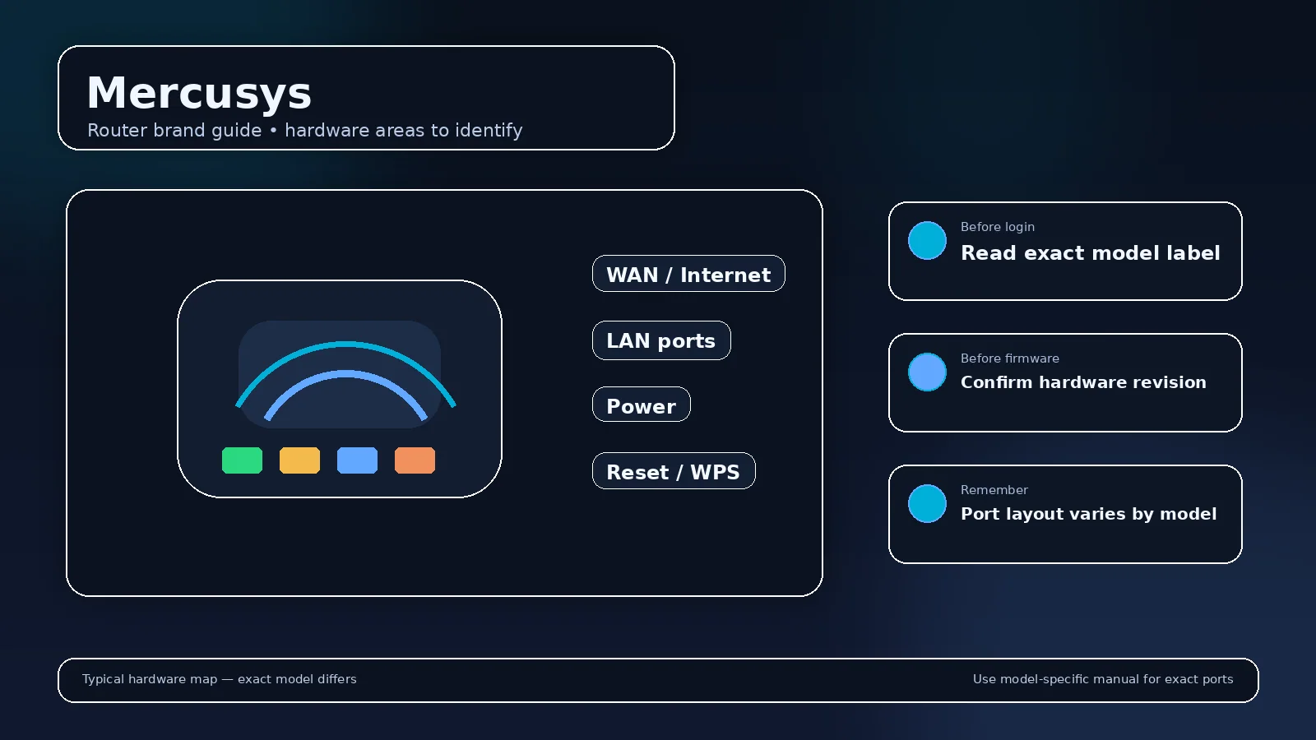The image size is (1316, 740).
Task: Click the Power label pill
Action: click(x=642, y=405)
